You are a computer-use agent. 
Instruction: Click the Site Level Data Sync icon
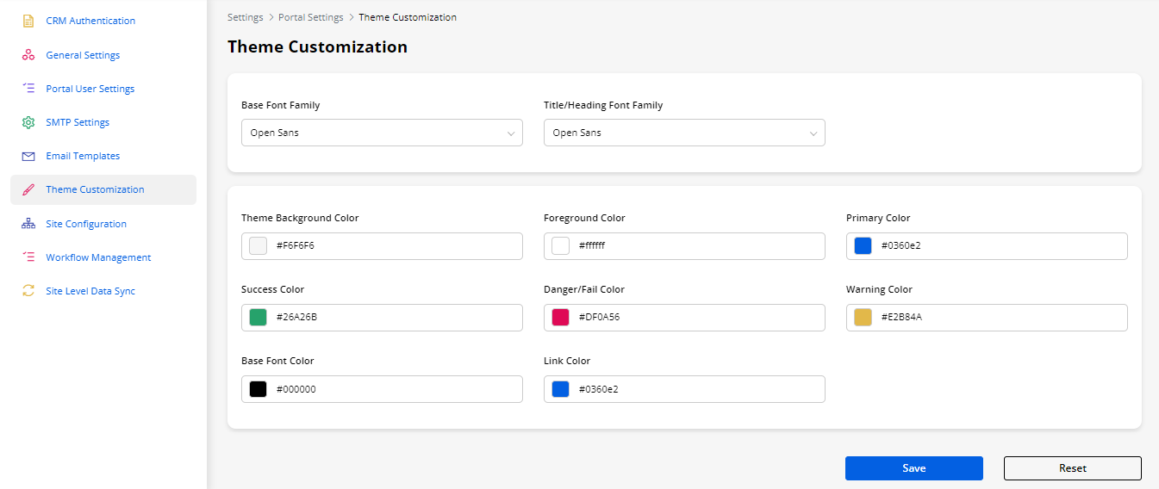click(28, 291)
